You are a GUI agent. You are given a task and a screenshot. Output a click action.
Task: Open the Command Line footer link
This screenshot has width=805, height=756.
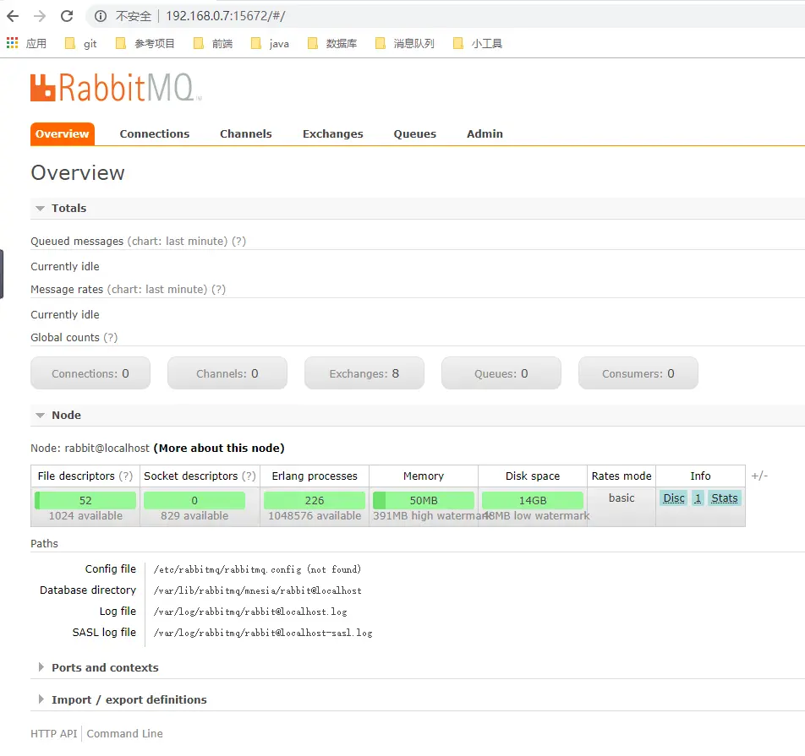pos(125,733)
